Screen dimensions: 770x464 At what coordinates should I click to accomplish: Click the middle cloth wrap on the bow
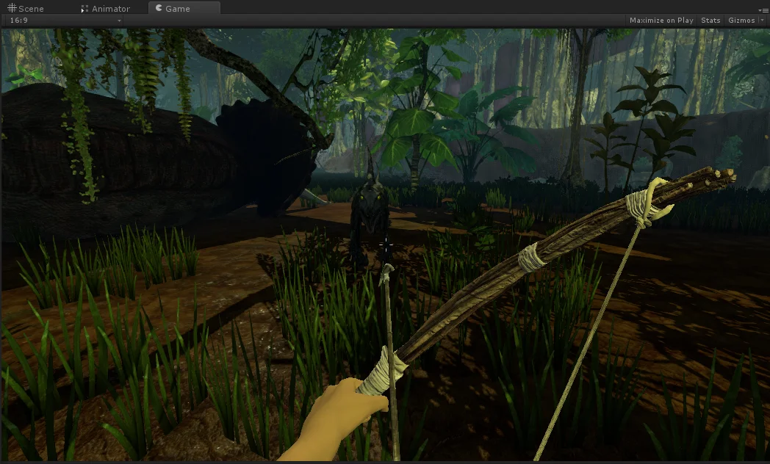(x=533, y=255)
